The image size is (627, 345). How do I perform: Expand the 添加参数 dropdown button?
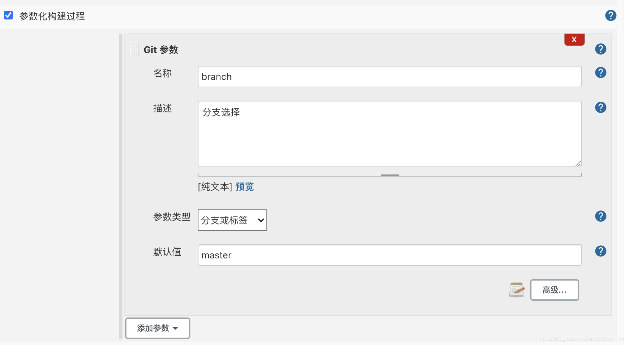click(x=157, y=328)
